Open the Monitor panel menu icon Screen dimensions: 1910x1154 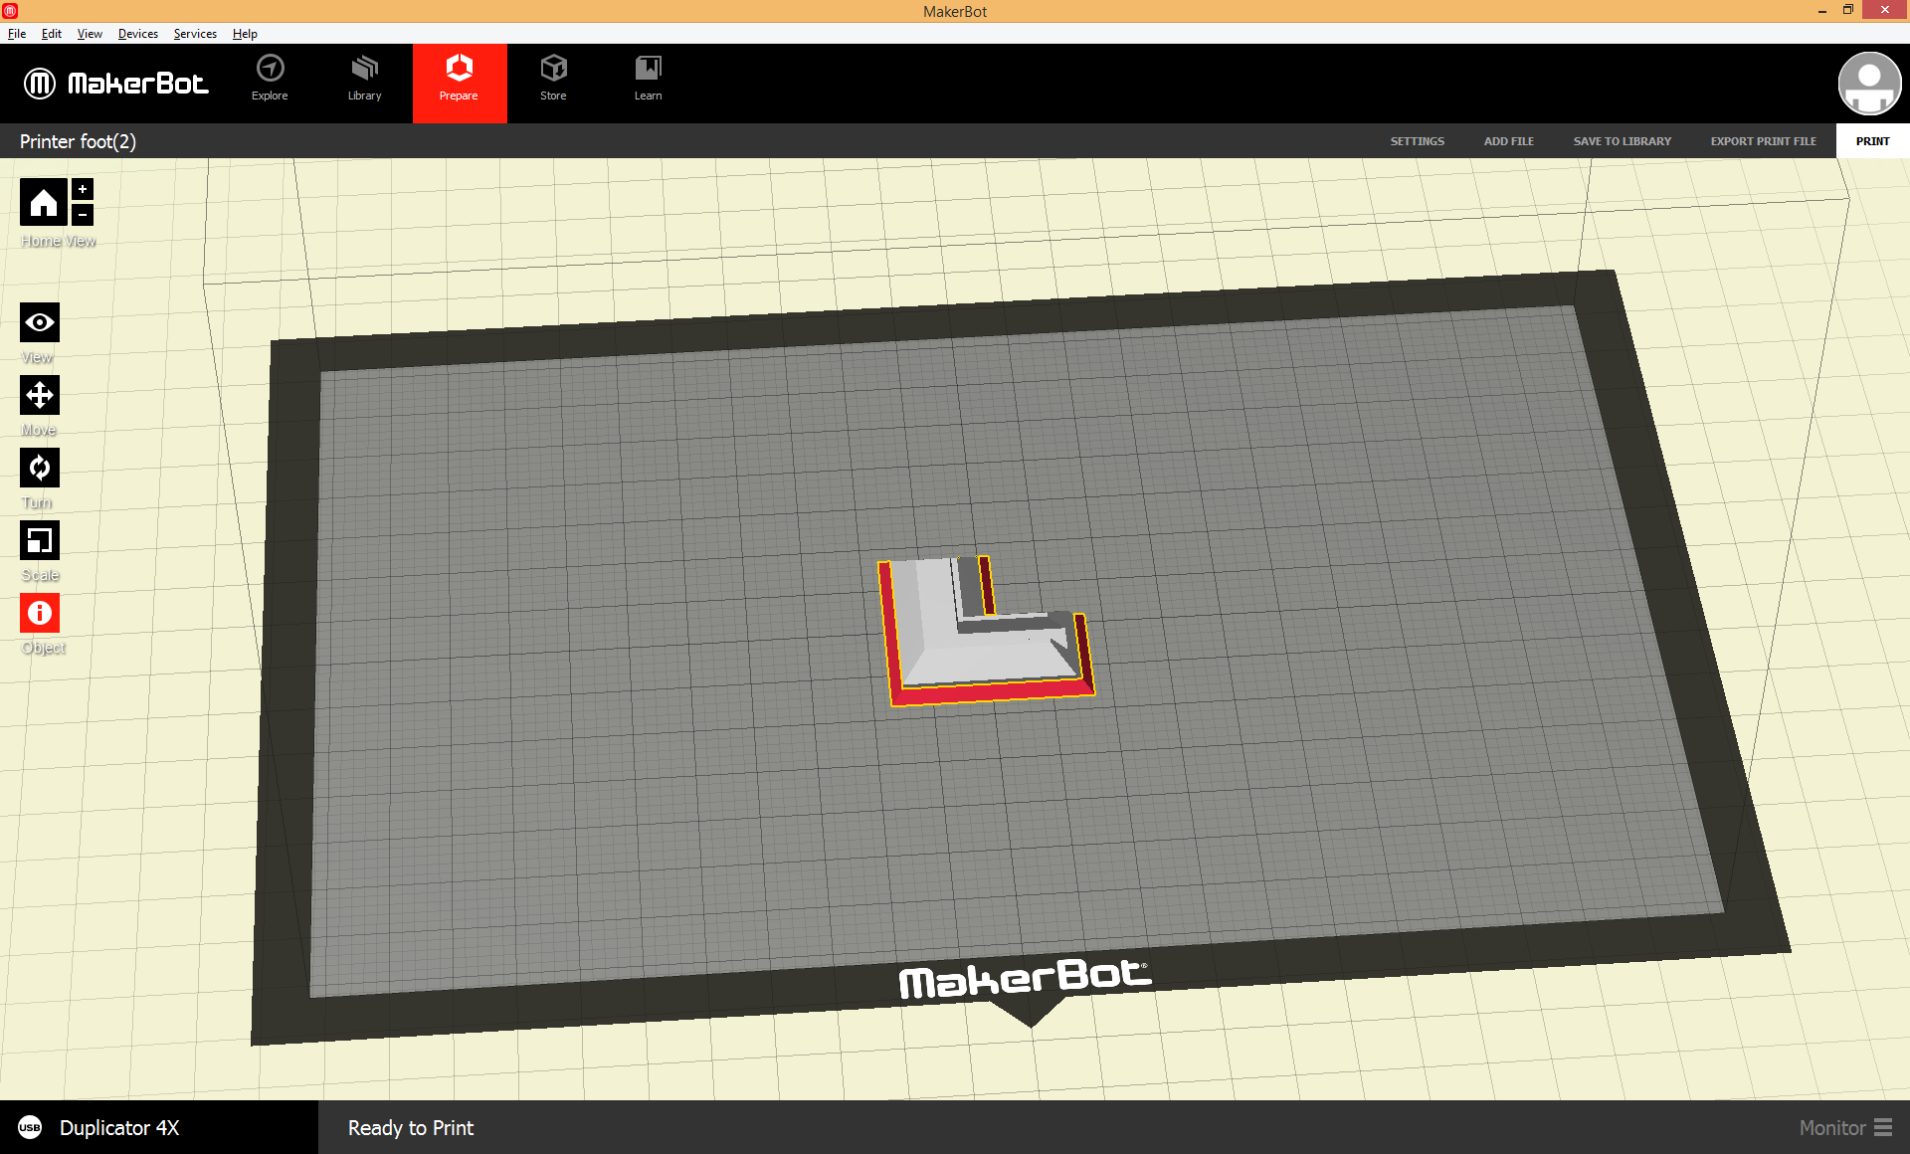click(x=1883, y=1127)
